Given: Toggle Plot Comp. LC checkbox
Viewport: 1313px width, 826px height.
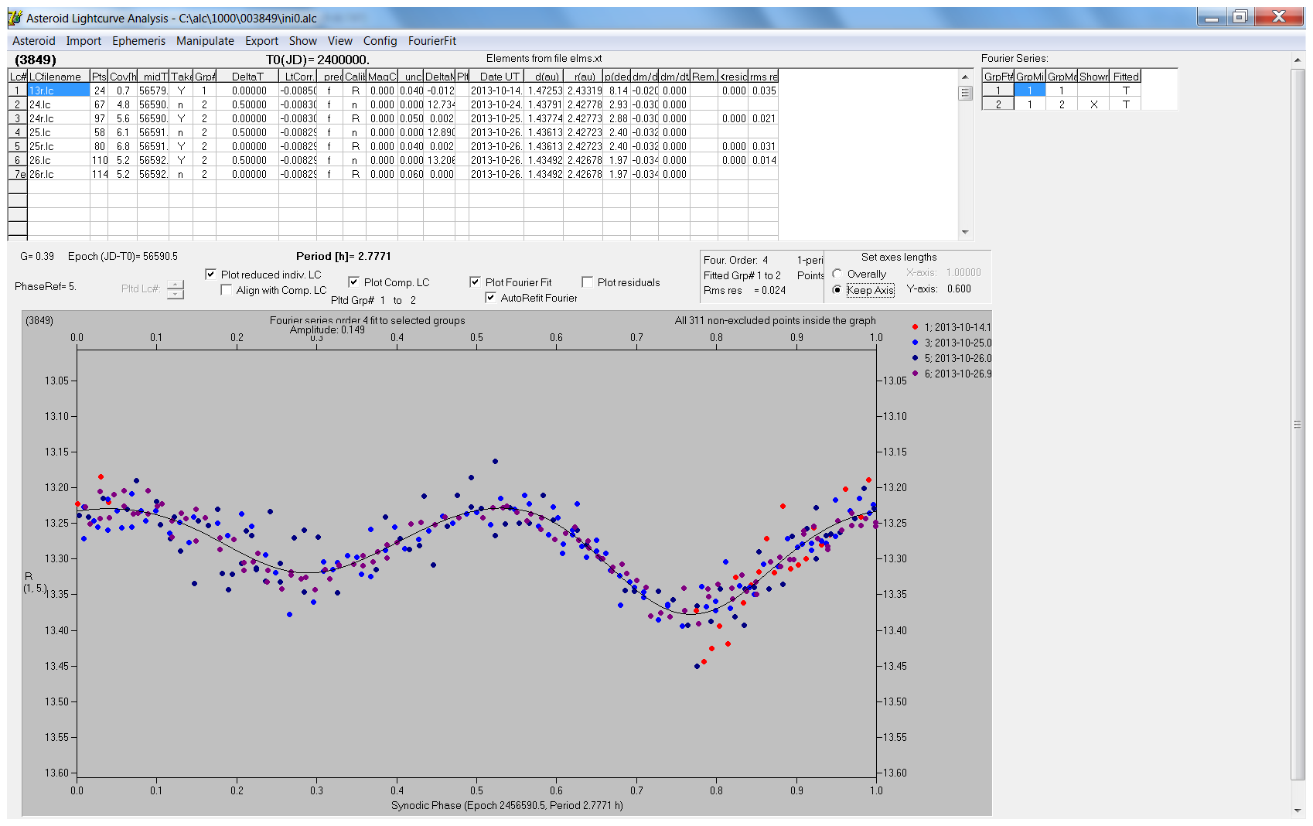Looking at the screenshot, I should coord(353,282).
